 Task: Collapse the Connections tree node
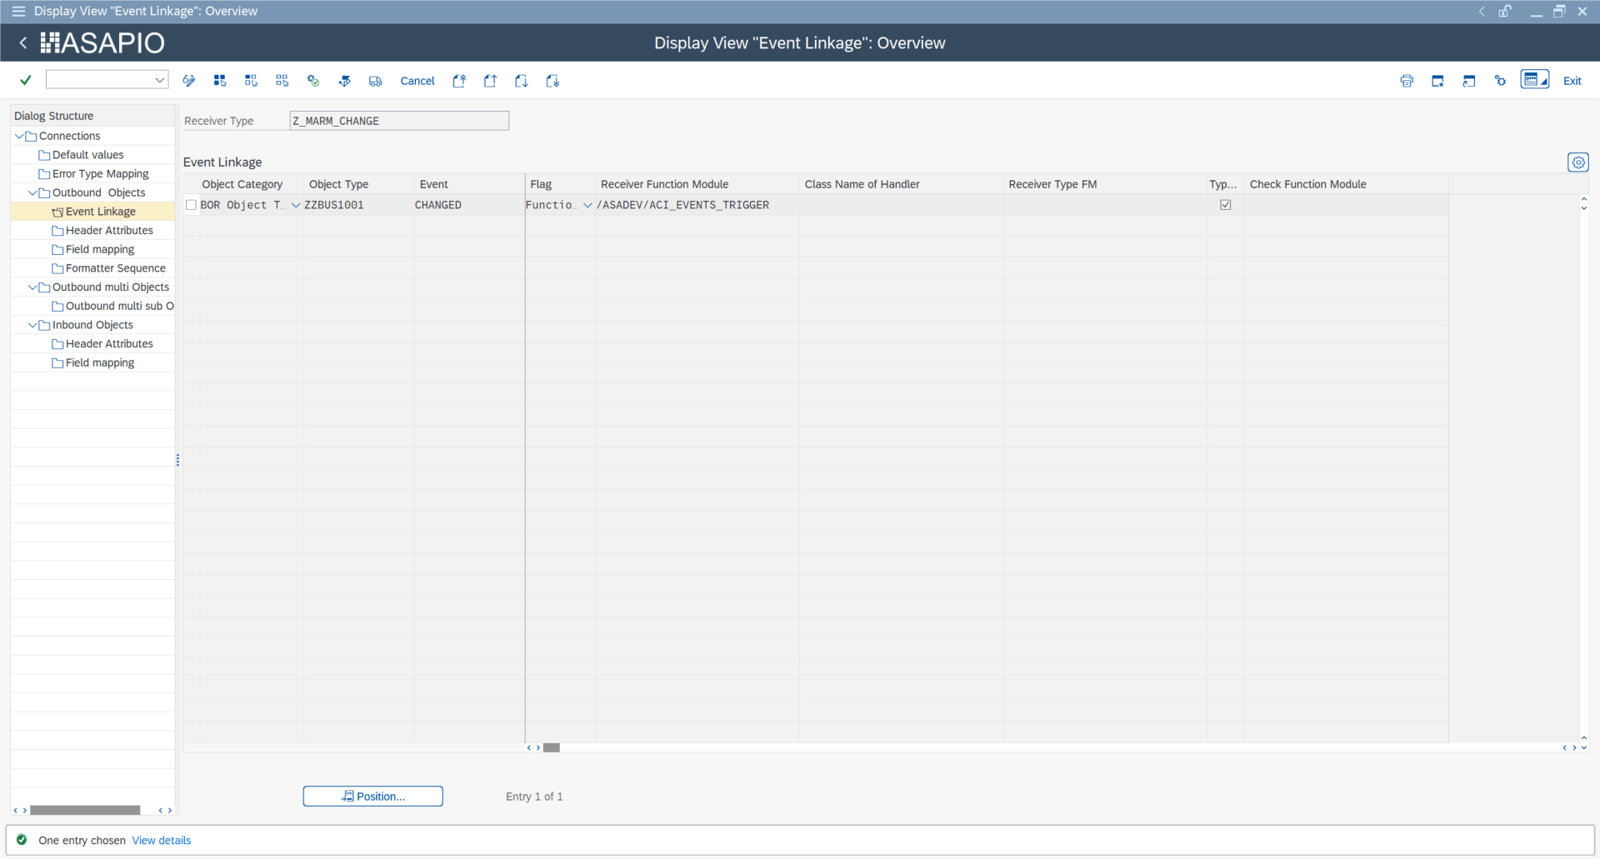[19, 136]
